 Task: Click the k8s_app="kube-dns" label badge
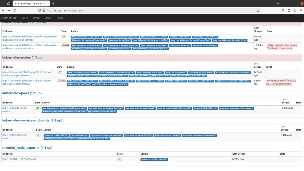click(x=79, y=136)
